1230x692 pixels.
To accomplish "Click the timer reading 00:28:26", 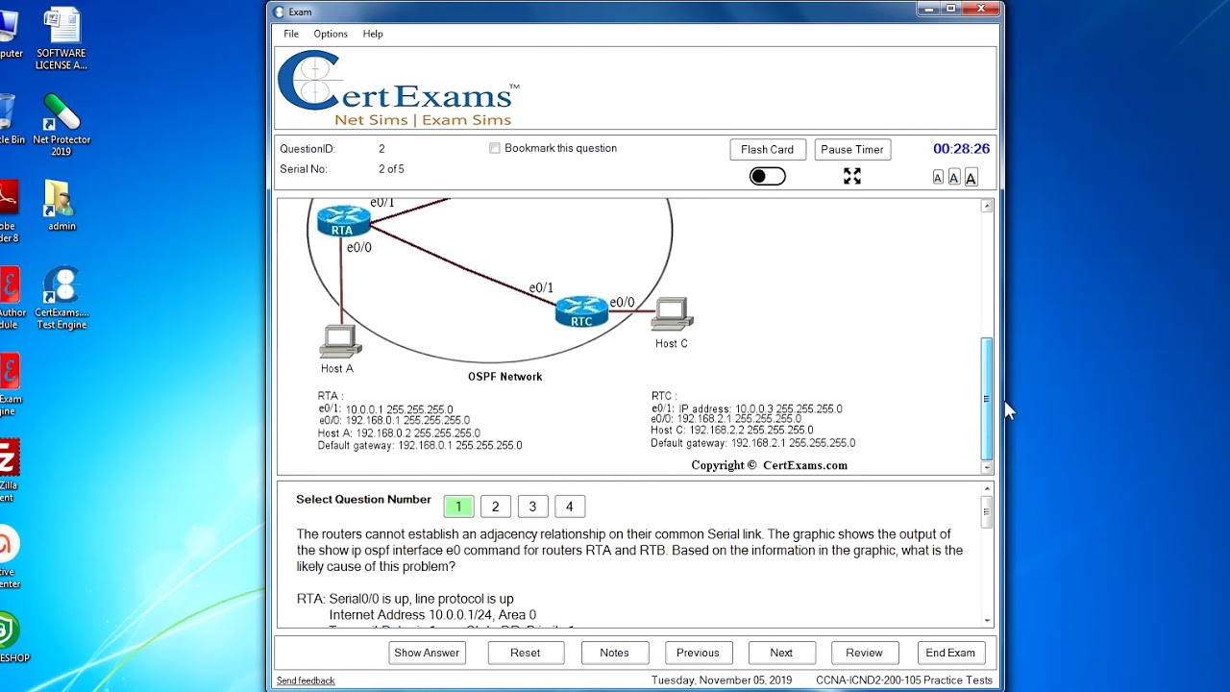I will [961, 149].
